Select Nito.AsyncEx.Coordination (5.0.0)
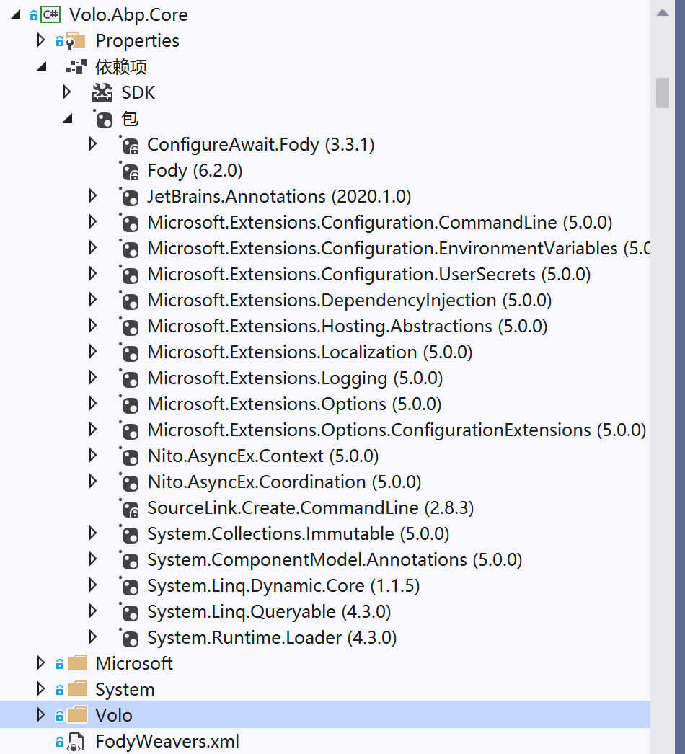Viewport: 685px width, 754px height. coord(284,482)
